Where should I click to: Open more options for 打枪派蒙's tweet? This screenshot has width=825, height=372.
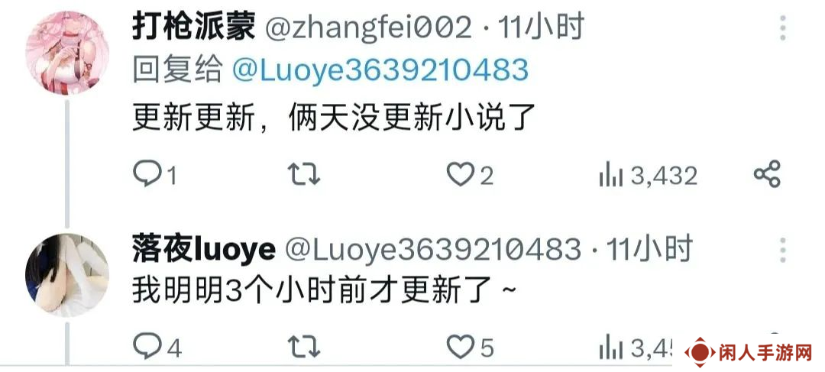[x=782, y=27]
